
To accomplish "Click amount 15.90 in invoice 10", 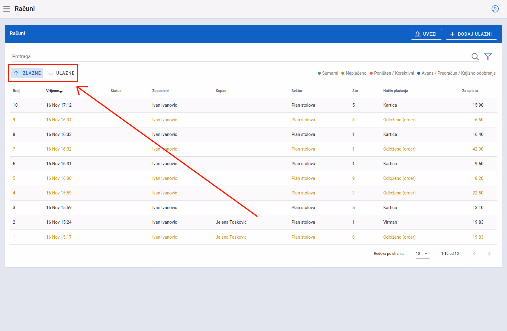I will point(478,105).
